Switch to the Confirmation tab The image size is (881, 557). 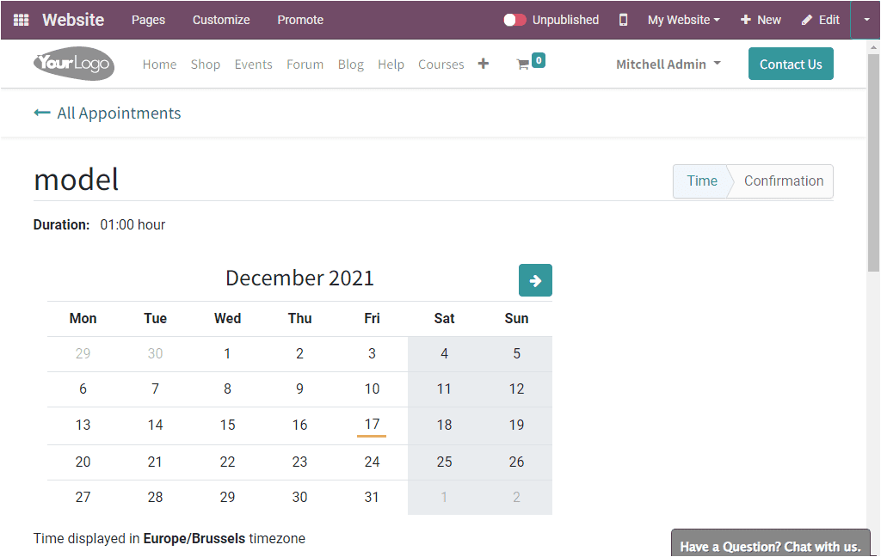point(783,181)
